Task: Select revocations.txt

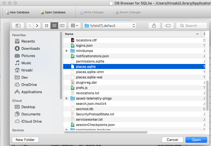Action: click(x=134, y=93)
